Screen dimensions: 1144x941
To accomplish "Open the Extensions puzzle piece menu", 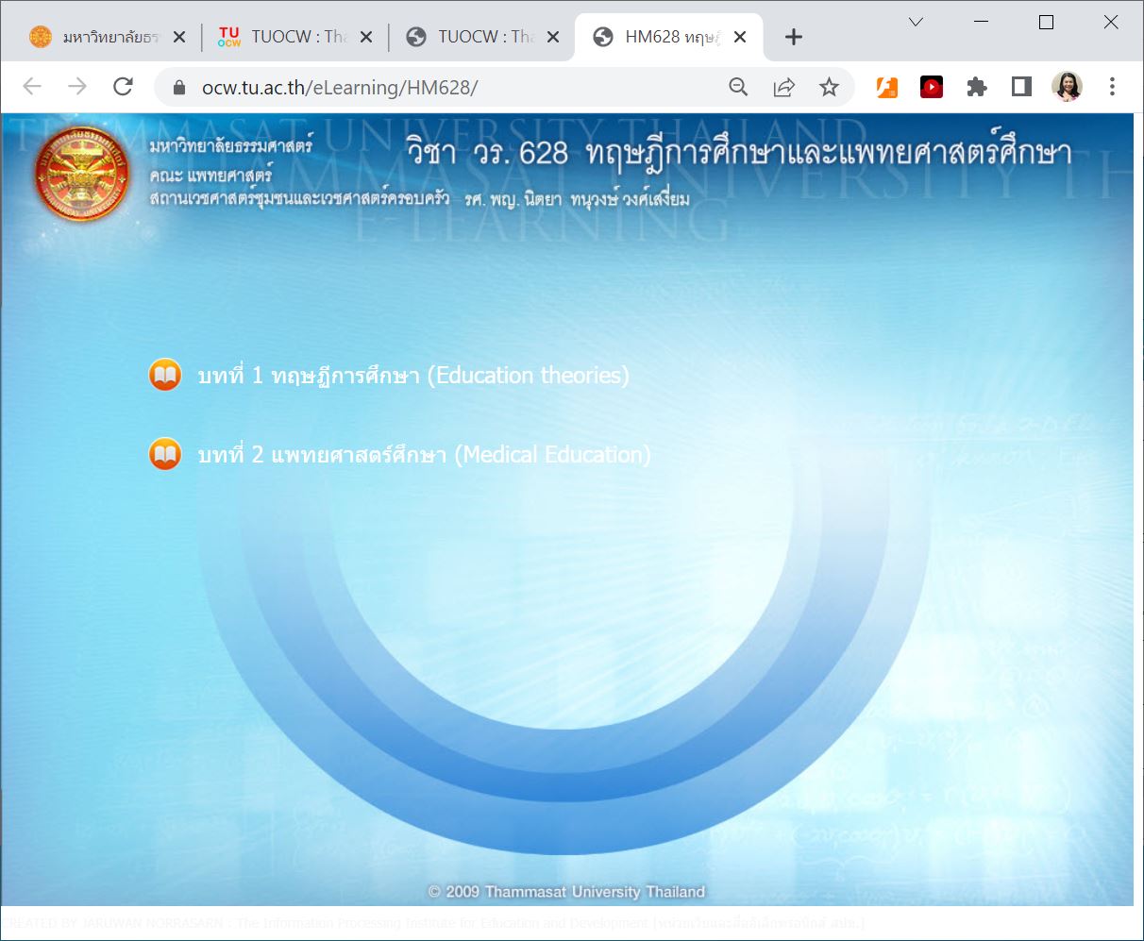I will pyautogui.click(x=977, y=87).
